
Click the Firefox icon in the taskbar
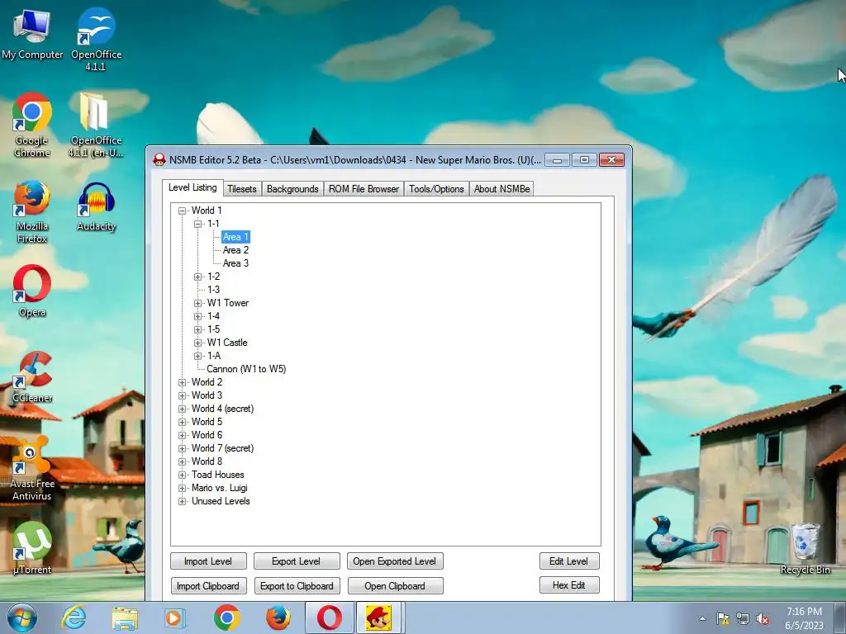(x=278, y=617)
